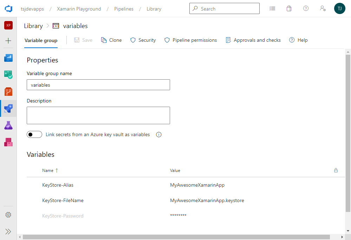Click the Clone button
Screen dimensions: 351x240
click(111, 40)
